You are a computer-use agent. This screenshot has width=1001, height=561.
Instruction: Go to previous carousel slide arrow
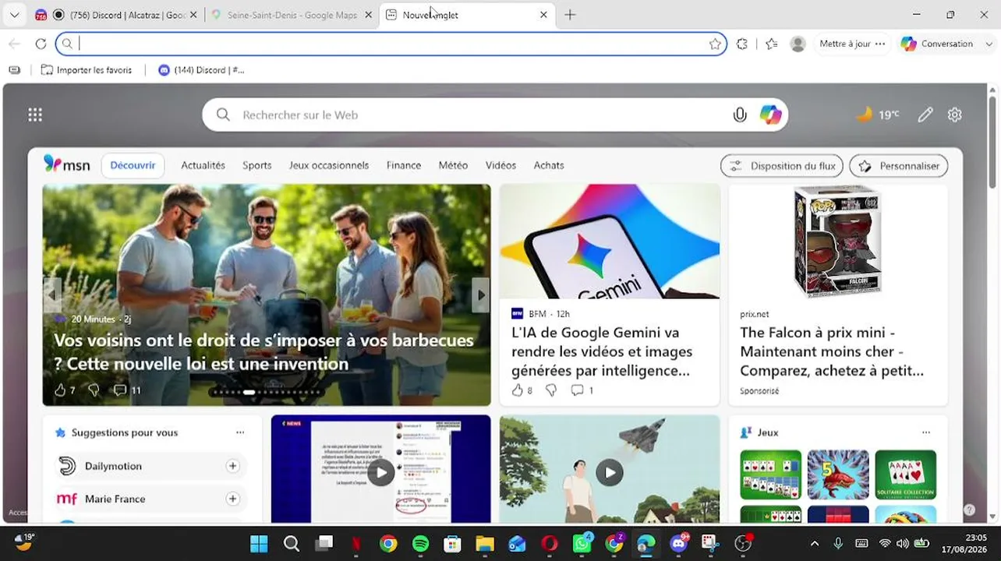[52, 295]
